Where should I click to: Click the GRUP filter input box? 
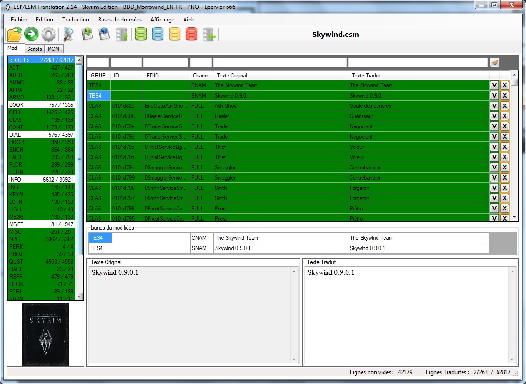point(98,63)
